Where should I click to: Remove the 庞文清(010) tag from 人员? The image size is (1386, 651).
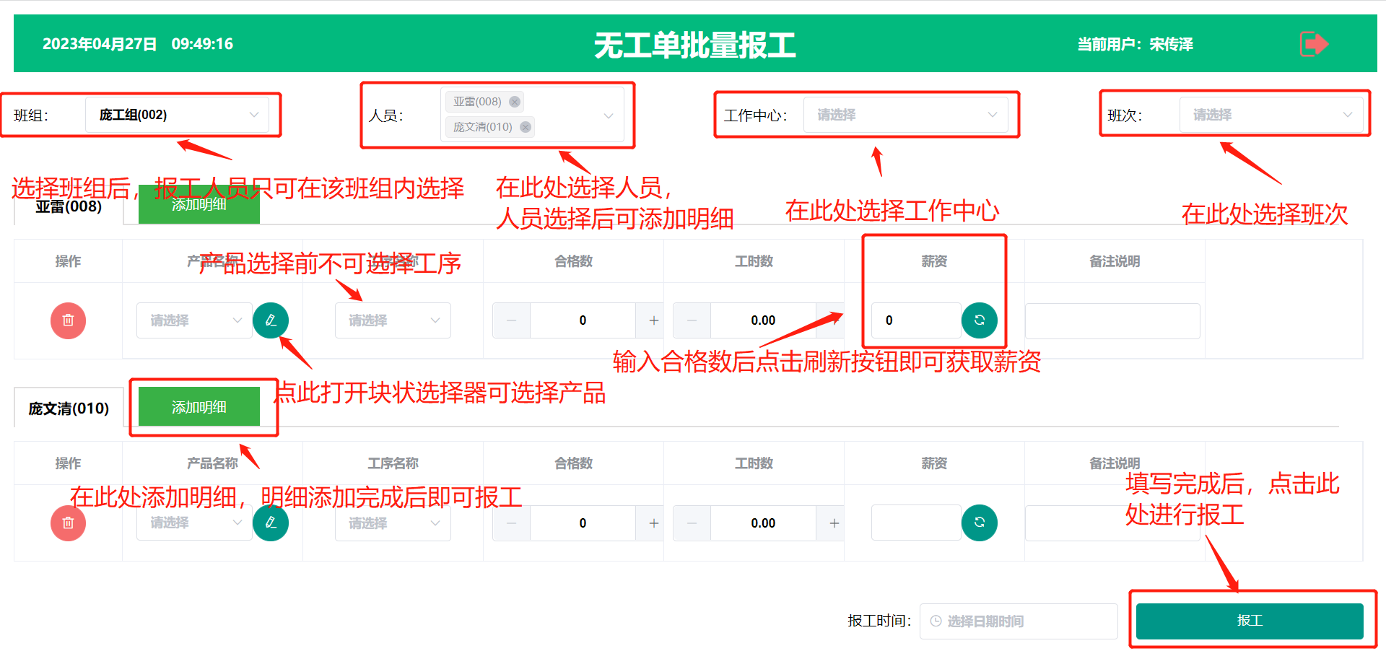pos(526,127)
